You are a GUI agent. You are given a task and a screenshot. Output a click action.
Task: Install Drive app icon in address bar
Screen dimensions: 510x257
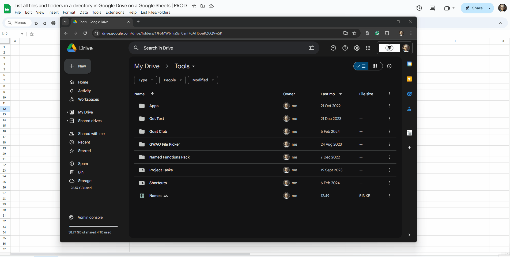(x=346, y=33)
